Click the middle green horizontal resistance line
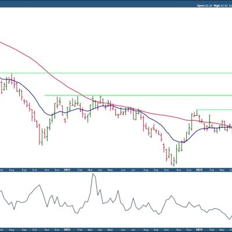Screen dimensions: 232x232 tap(138, 95)
